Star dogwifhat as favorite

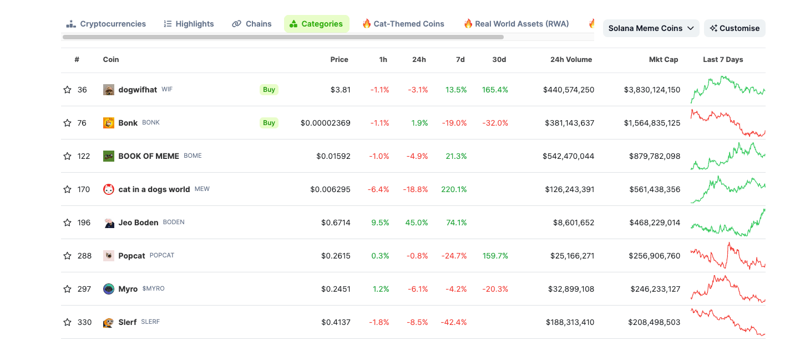point(67,90)
